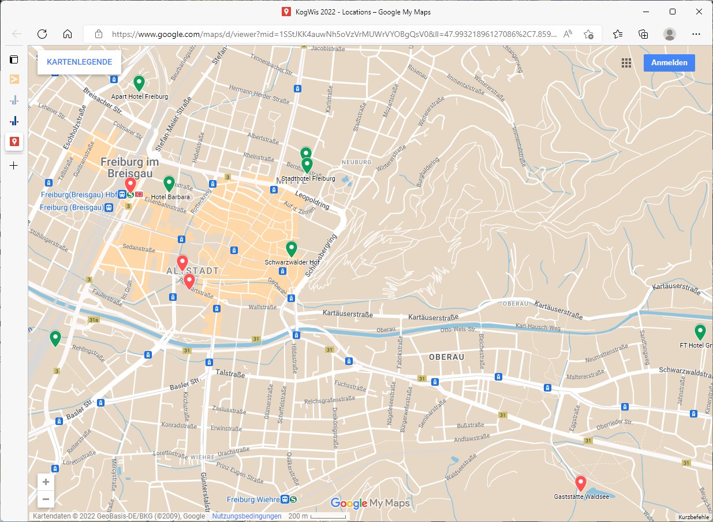The height and width of the screenshot is (522, 713).
Task: Select the red pin at Freiburg Hbf
Action: click(x=131, y=185)
